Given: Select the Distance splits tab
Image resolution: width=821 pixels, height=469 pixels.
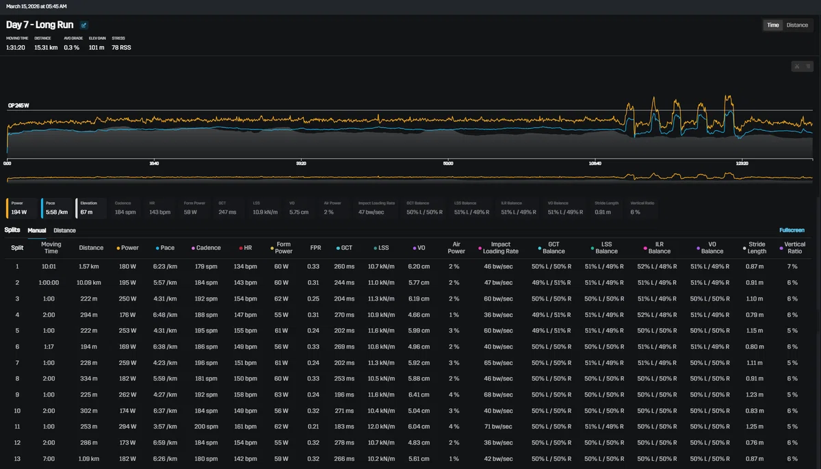Looking at the screenshot, I should point(65,230).
